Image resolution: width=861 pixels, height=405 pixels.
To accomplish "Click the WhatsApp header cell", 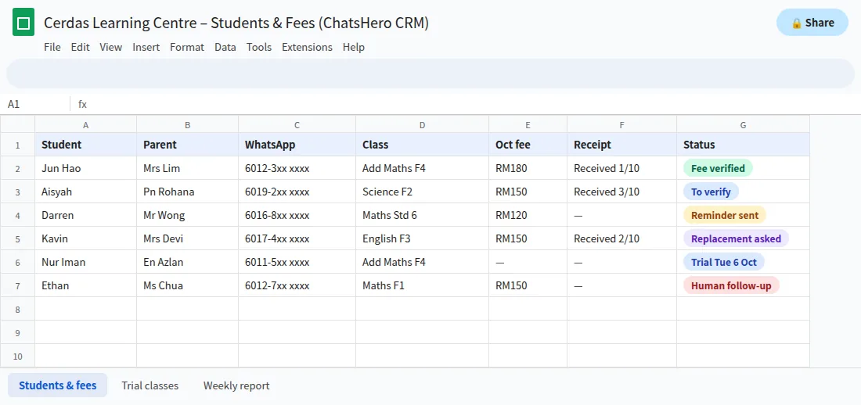I will pyautogui.click(x=297, y=145).
